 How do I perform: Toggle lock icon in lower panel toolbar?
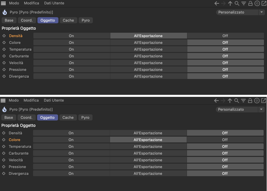click(x=250, y=101)
